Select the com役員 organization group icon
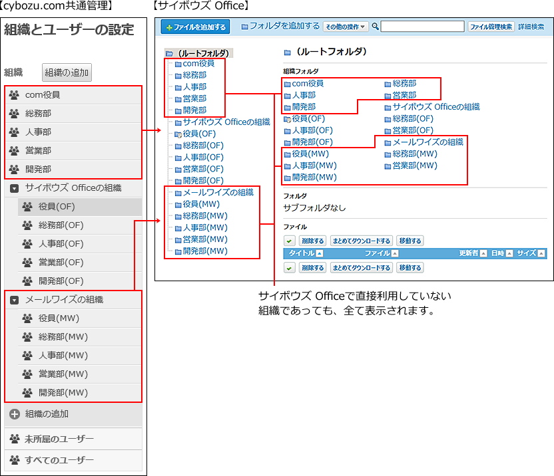Image resolution: width=554 pixels, height=476 pixels. [x=14, y=95]
